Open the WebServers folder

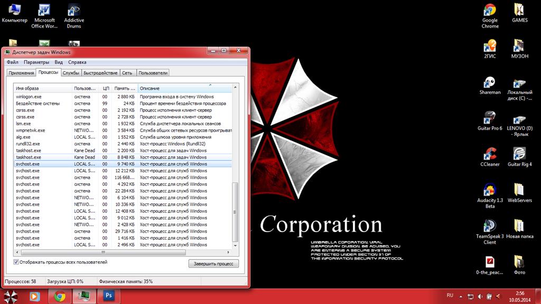[x=520, y=193]
